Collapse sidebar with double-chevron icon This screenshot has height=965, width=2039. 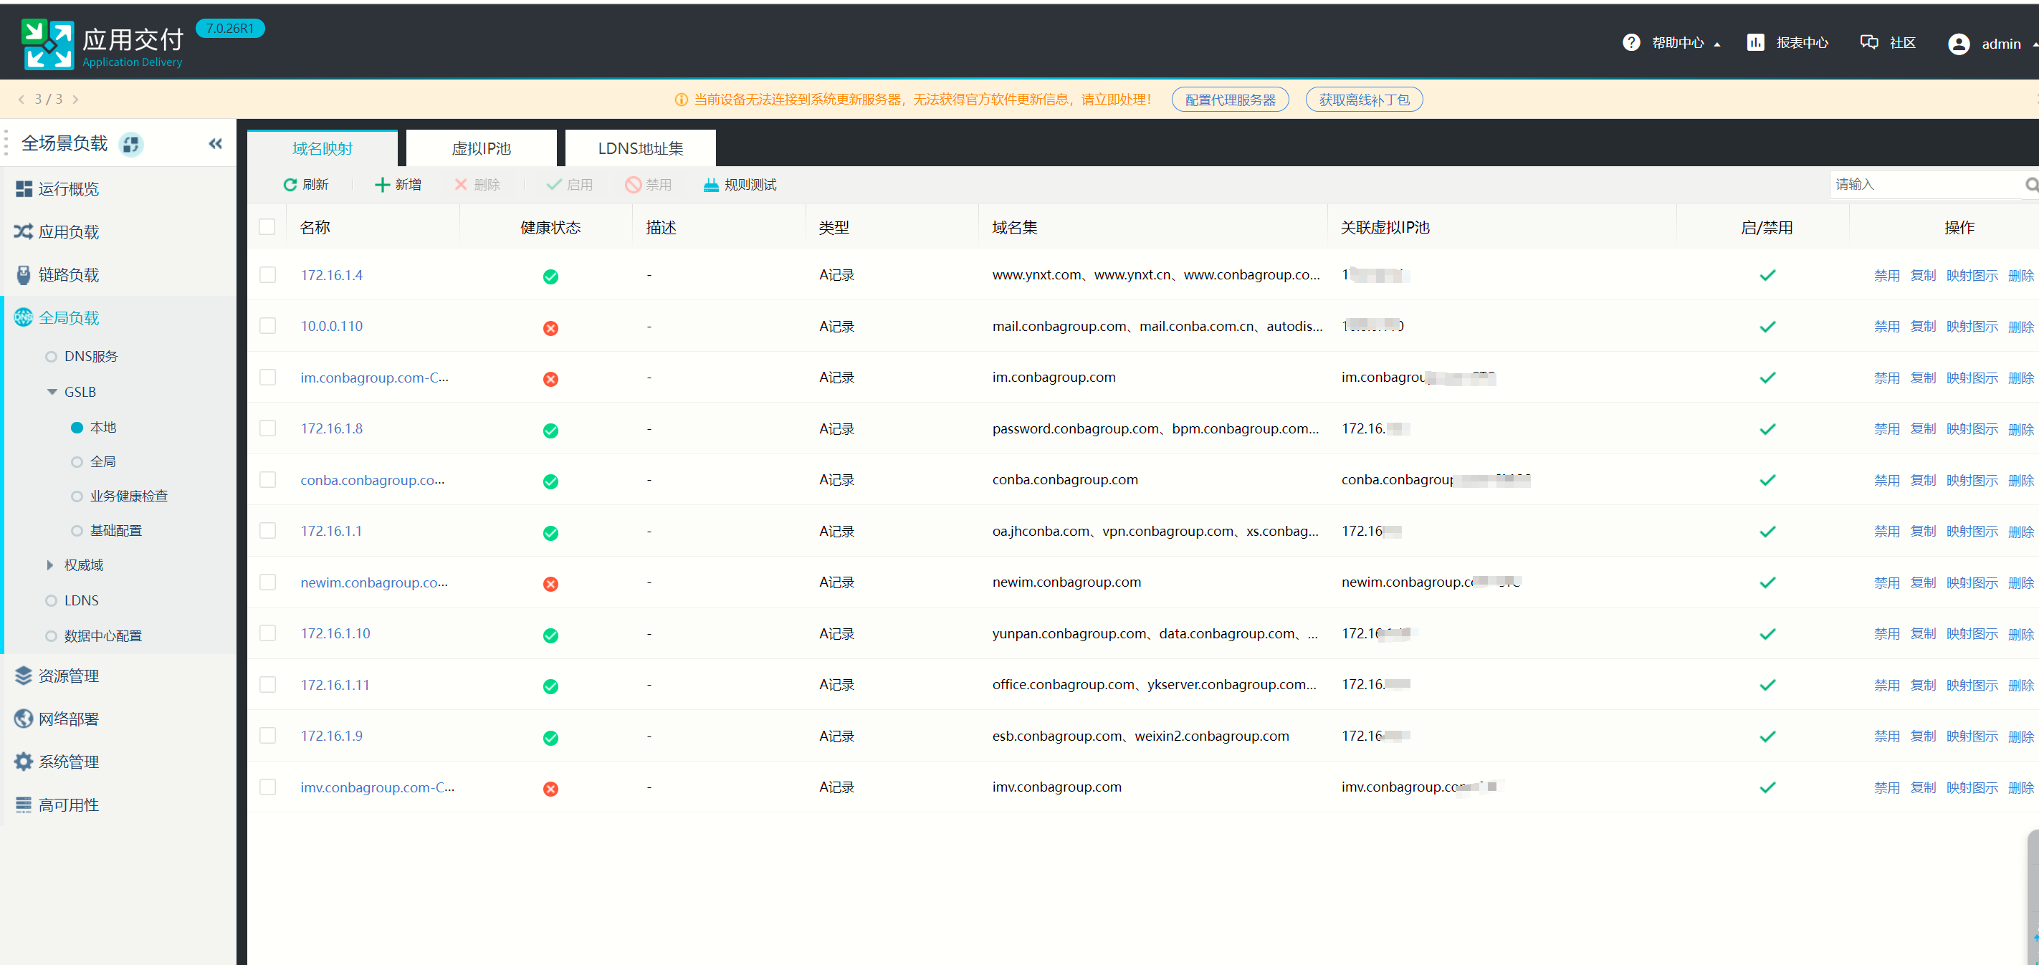coord(215,143)
